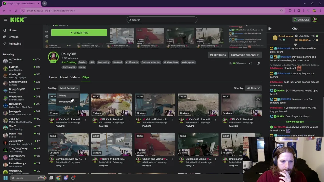Open the 29 views clip thumbnail
The width and height of the screenshot is (324, 182).
(198, 105)
